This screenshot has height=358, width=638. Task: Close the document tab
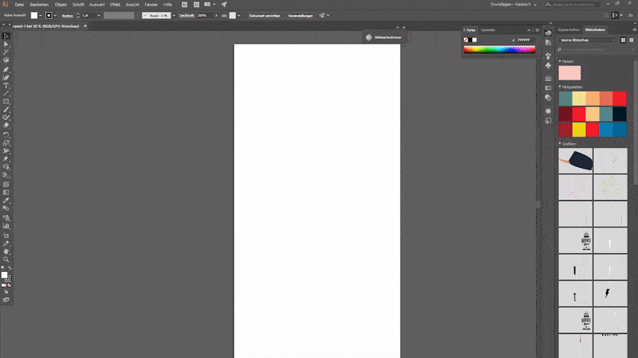pyautogui.click(x=85, y=26)
